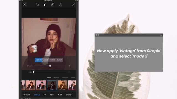177x99 pixels.
Task: Pick Mode 4
Action: 59,60
